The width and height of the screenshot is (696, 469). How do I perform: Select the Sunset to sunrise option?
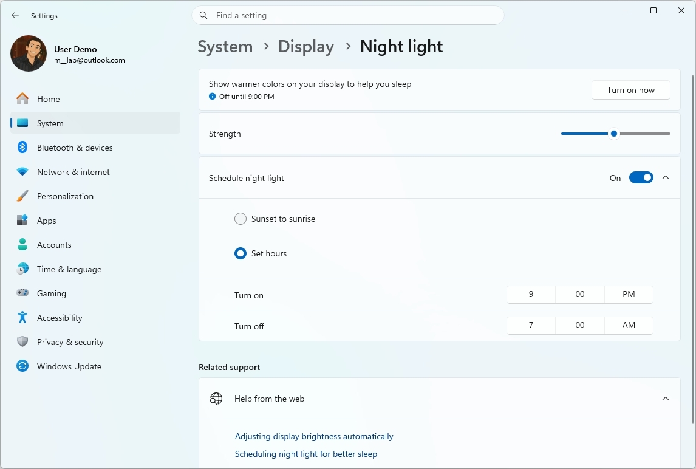click(x=240, y=218)
